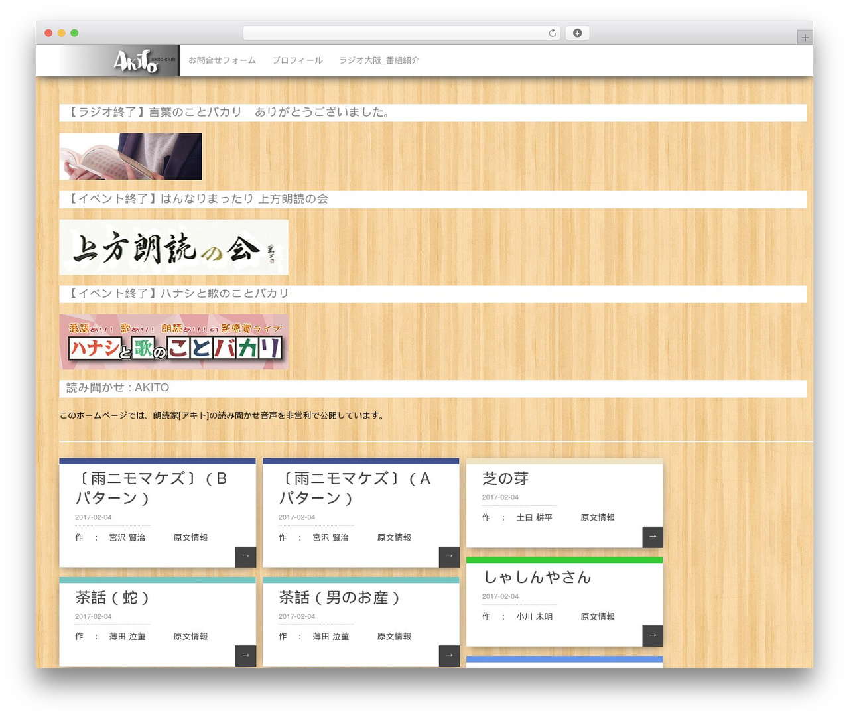This screenshot has height=719, width=849.
Task: Open the 茶話(男のお産) title
Action: [340, 598]
